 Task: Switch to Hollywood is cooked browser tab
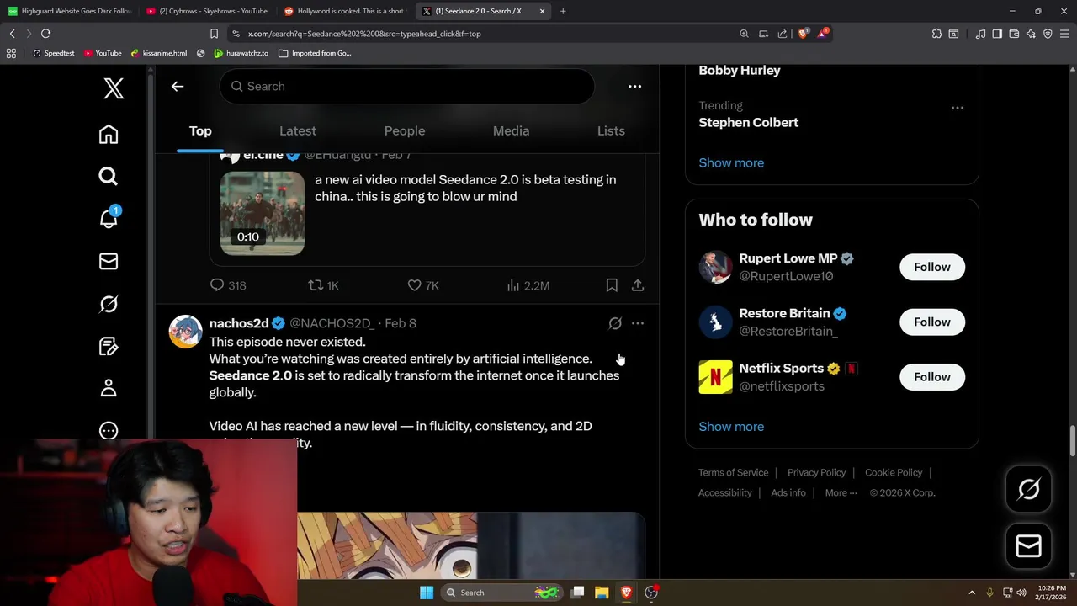pyautogui.click(x=345, y=11)
